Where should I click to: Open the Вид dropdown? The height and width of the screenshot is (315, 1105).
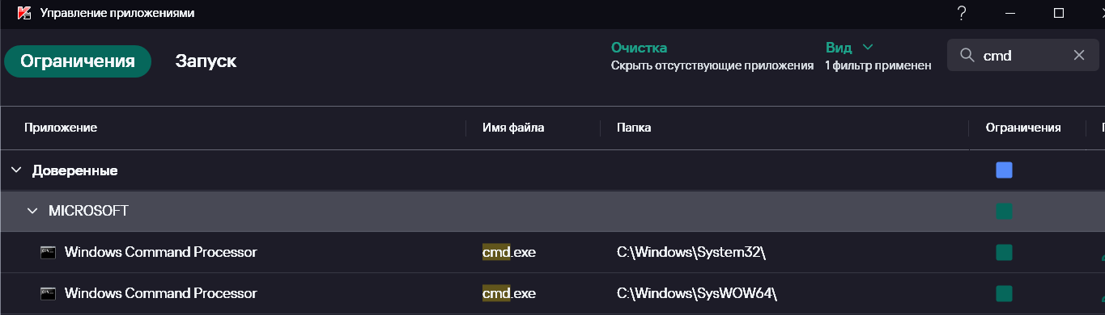coord(849,48)
